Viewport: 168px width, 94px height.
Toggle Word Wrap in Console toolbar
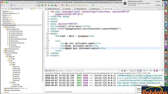coord(136,71)
